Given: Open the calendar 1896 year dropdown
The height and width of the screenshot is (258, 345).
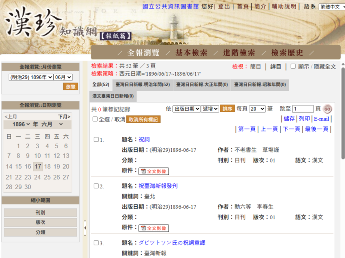Looking at the screenshot, I should click(21, 124).
